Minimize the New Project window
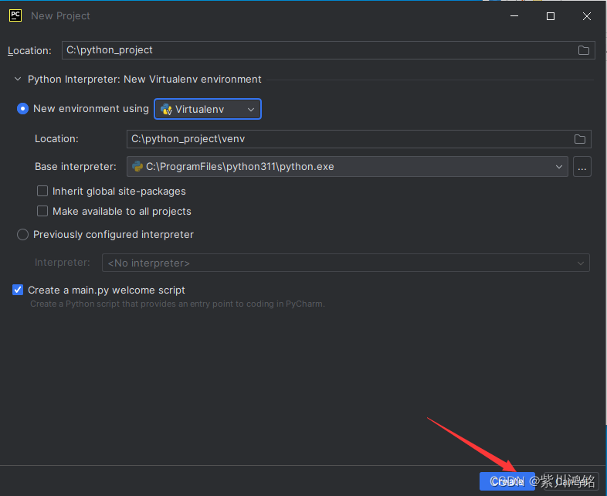Viewport: 607px width, 496px height. (x=514, y=16)
